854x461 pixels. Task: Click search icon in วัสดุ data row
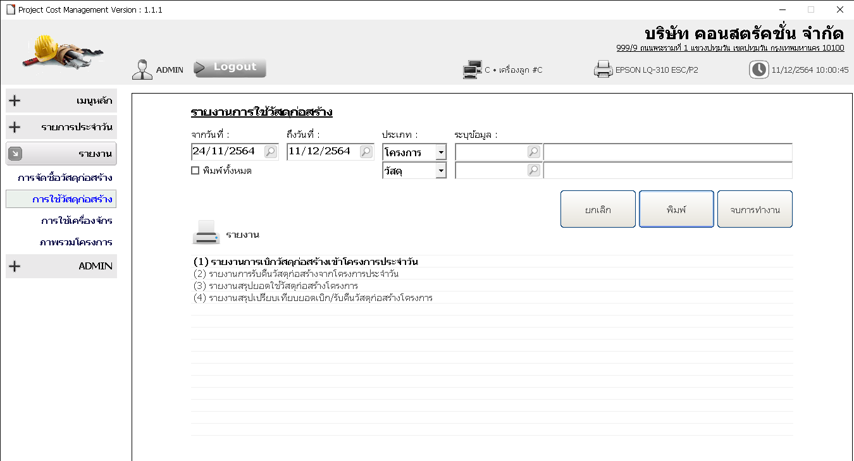pos(533,170)
